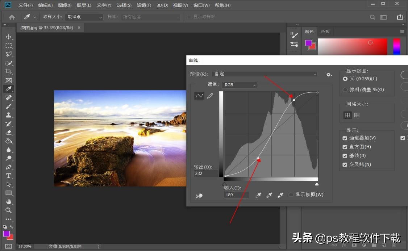
Task: Open the 编辑 menu
Action: pyautogui.click(x=45, y=5)
